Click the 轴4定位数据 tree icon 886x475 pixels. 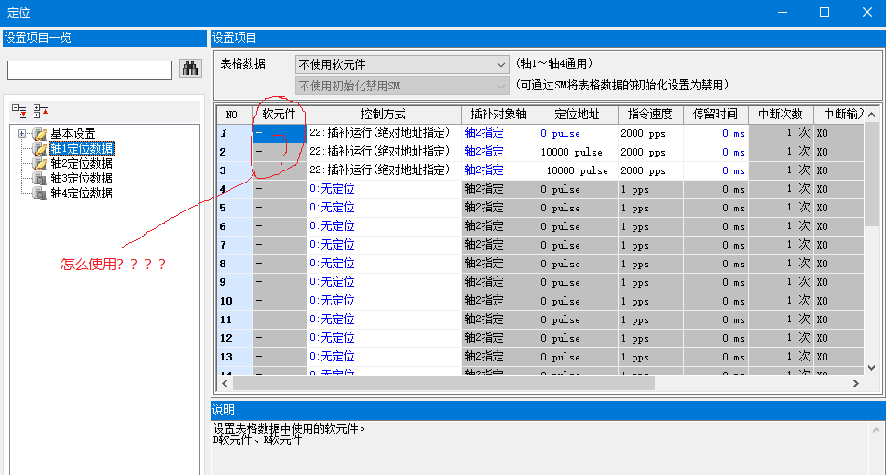click(x=38, y=194)
